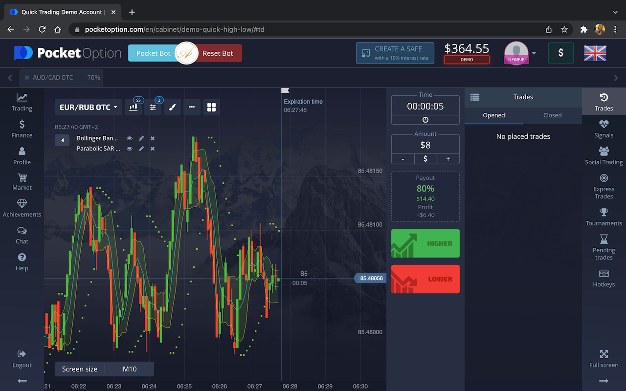Expand the EUR/RUB OTC asset dropdown

pyautogui.click(x=88, y=107)
